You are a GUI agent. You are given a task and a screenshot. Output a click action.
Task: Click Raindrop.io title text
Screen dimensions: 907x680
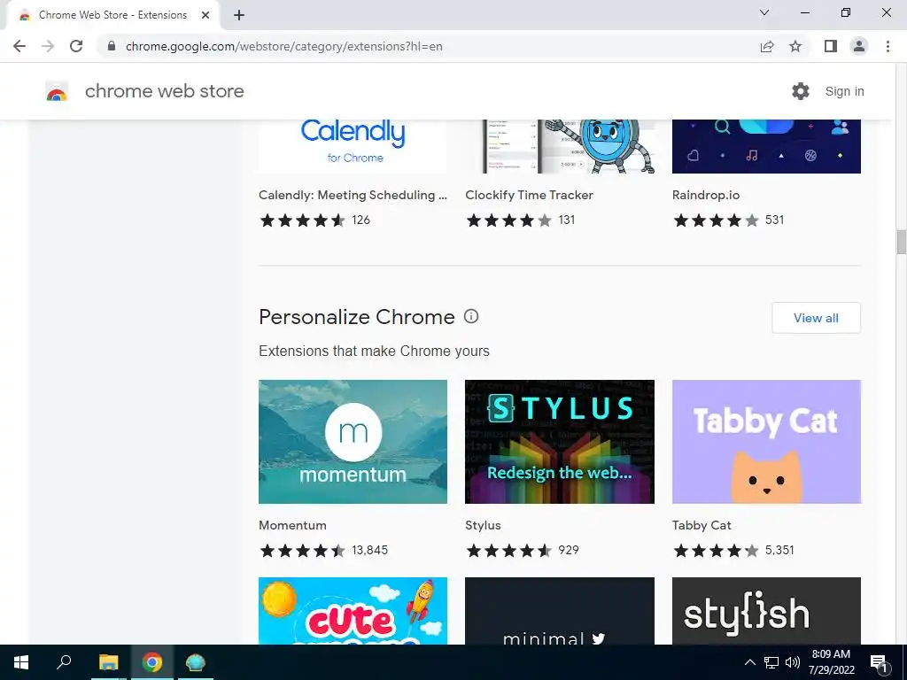[706, 195]
